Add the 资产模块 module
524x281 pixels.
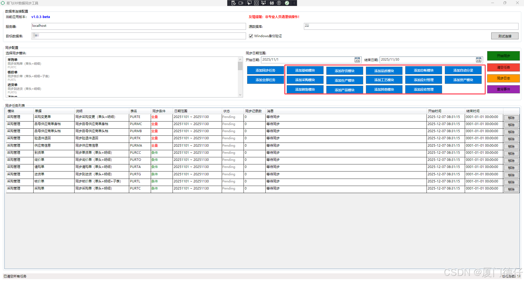tap(463, 80)
